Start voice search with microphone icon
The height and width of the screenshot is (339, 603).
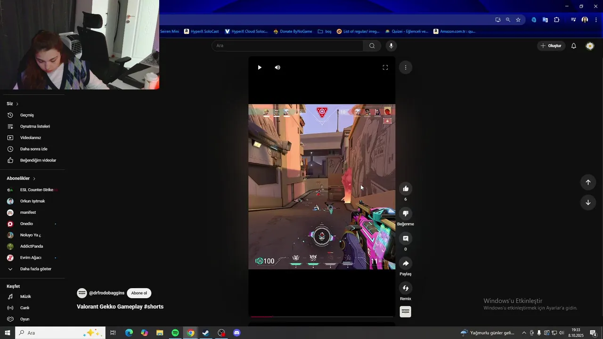391,46
